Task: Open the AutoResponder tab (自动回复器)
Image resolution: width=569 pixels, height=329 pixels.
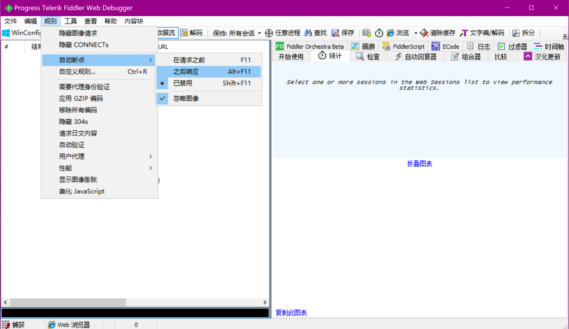Action: (416, 56)
